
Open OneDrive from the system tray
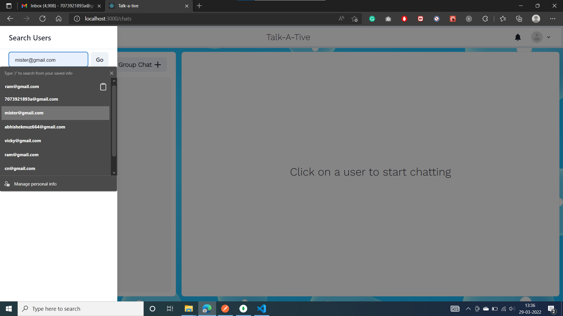[486, 308]
